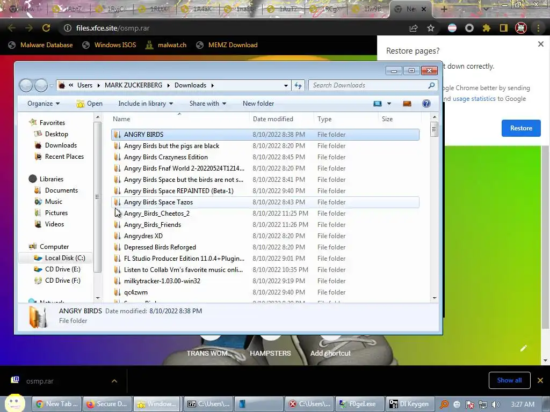This screenshot has width=550, height=412.
Task: Dismiss the Restore pages popup
Action: point(540,44)
